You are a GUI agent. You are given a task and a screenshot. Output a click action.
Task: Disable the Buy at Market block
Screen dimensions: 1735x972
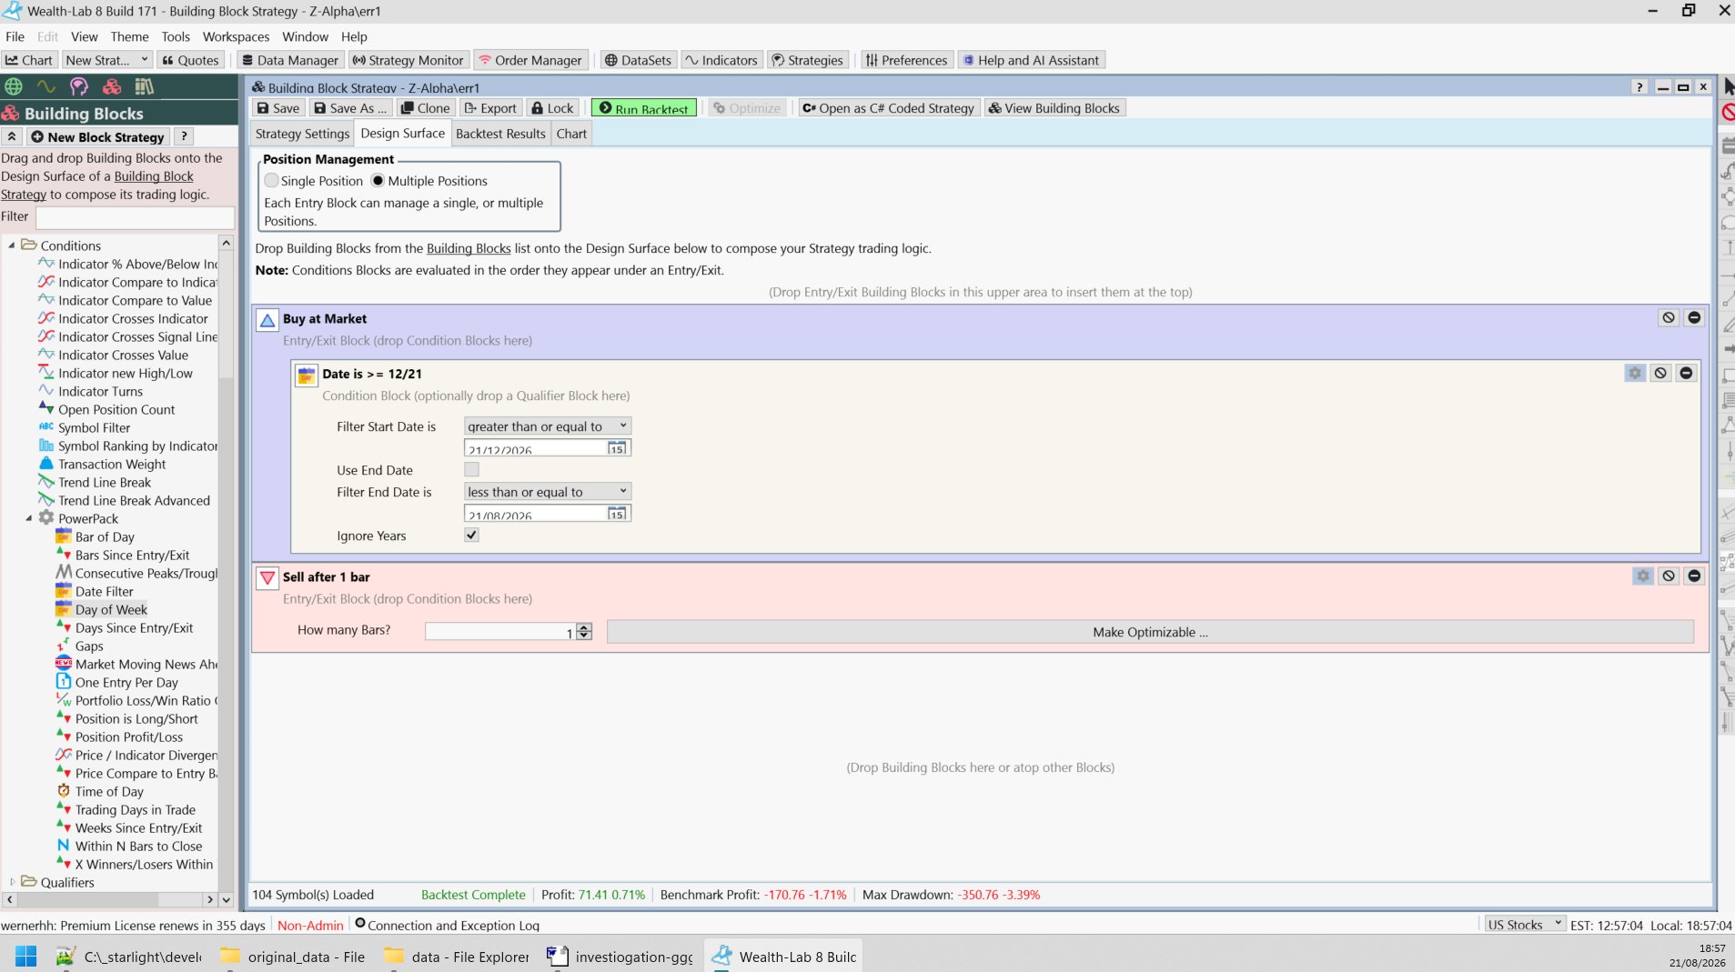tap(1669, 317)
